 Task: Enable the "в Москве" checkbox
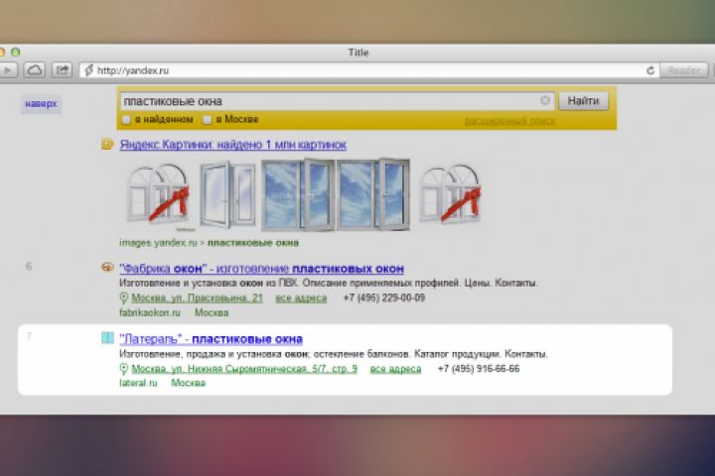coord(207,120)
